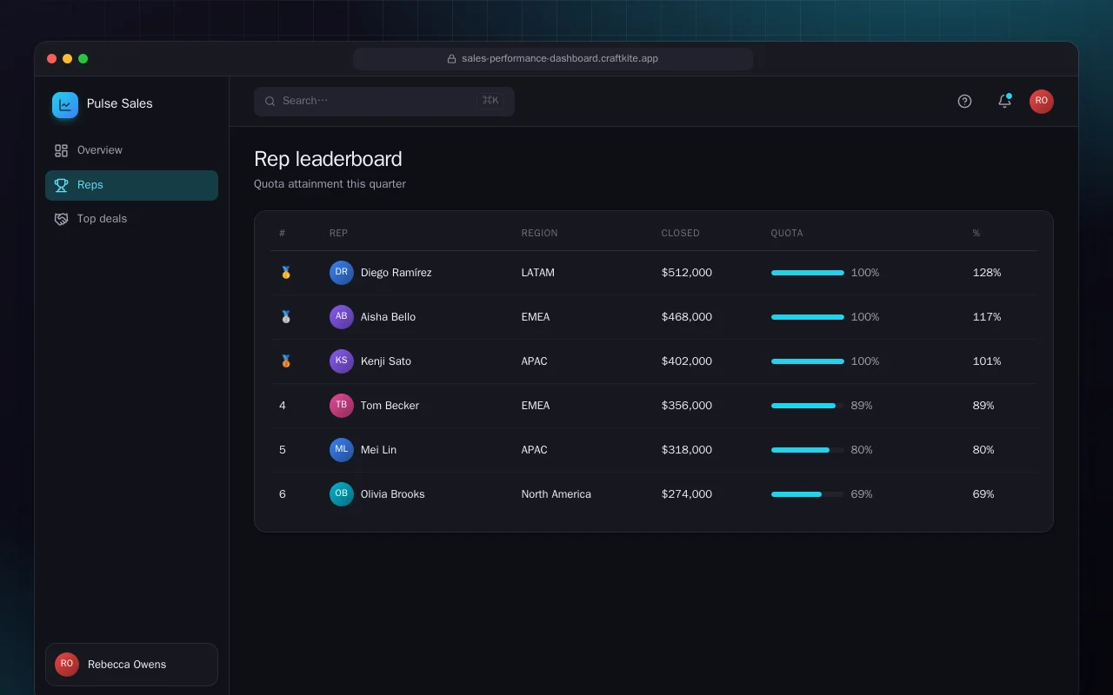Click Diego Ramírez's quota progress bar
The image size is (1113, 695).
(808, 273)
